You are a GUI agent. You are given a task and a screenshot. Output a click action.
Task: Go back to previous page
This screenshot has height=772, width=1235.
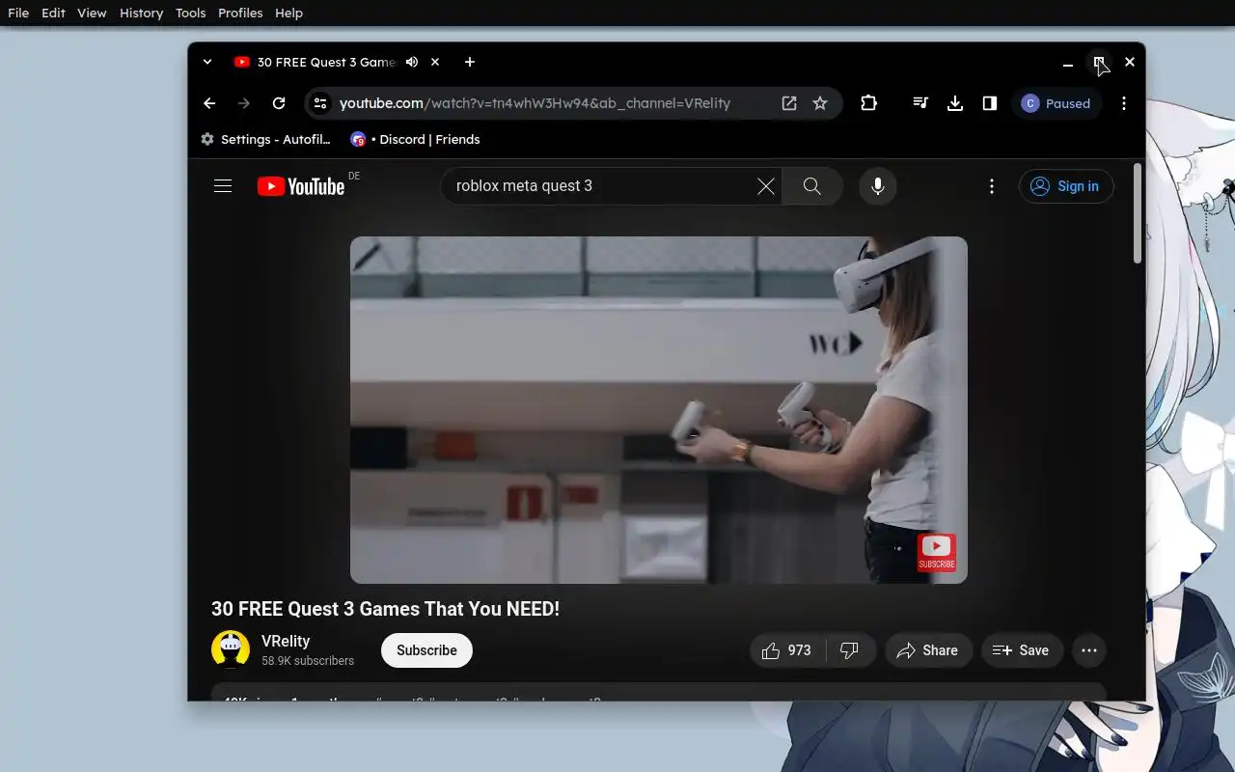(x=209, y=103)
